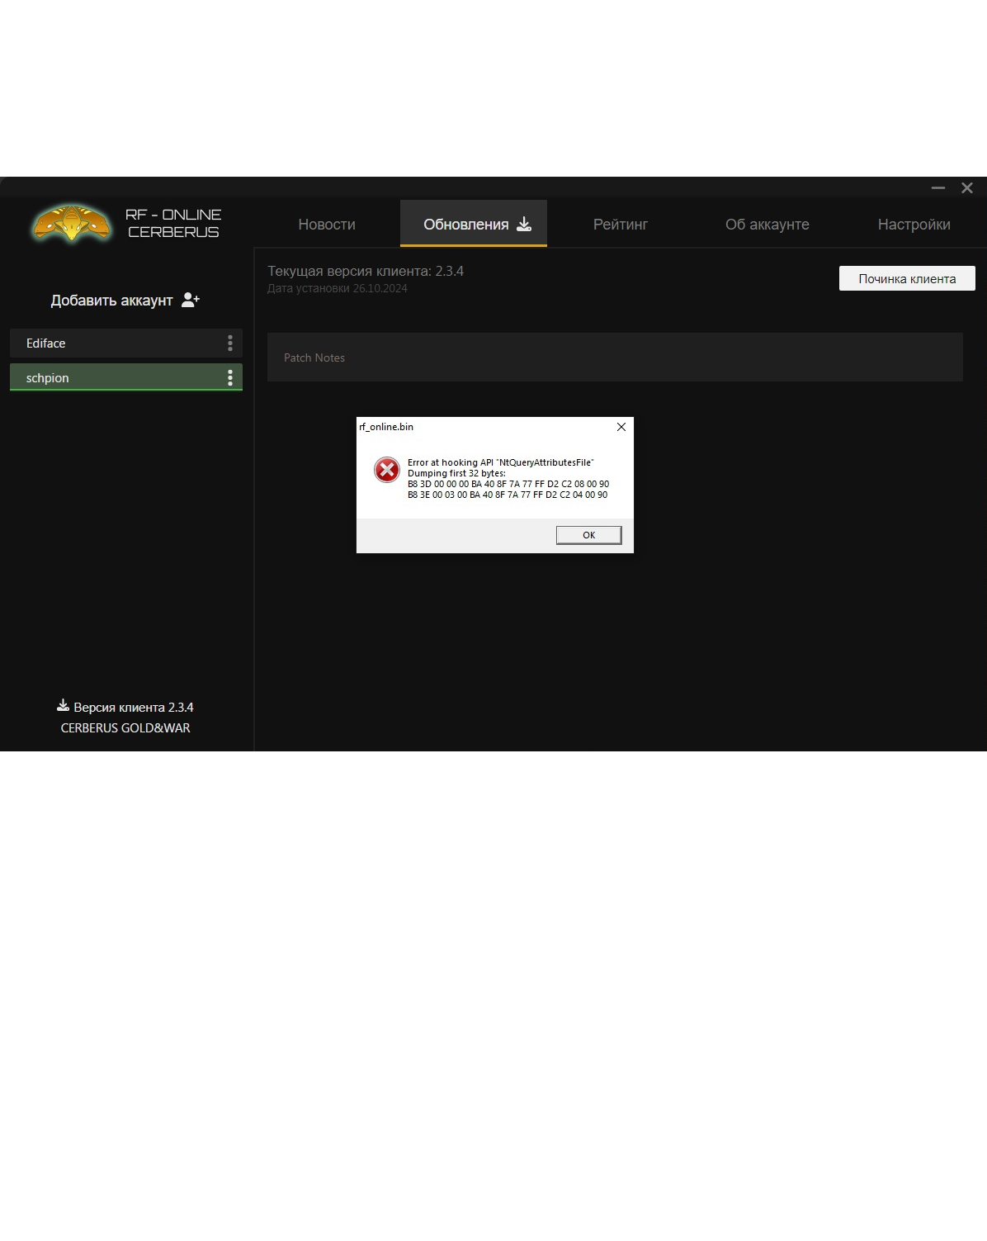Go to the Об аккаунте tab
987x1241 pixels.
767,225
